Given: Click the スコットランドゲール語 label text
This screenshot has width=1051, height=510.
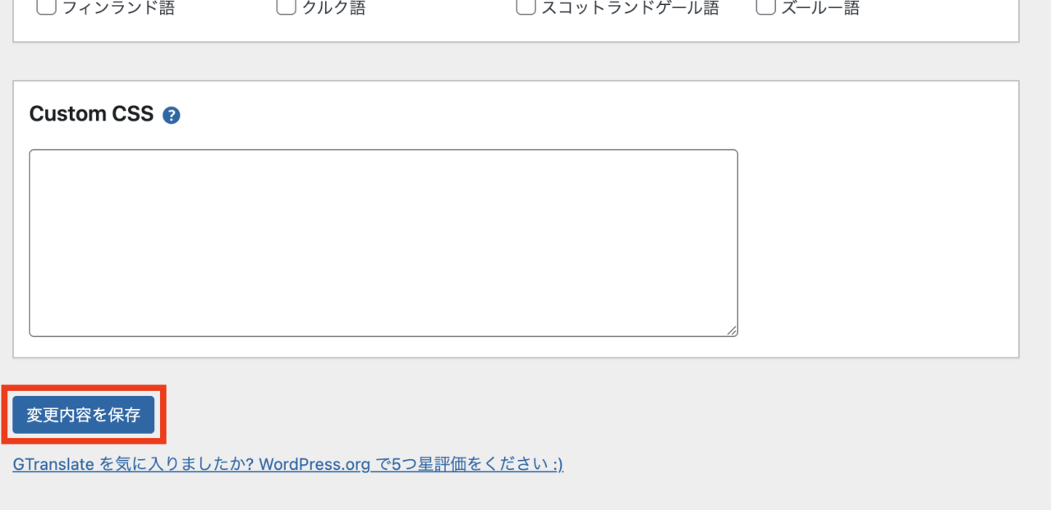Looking at the screenshot, I should pyautogui.click(x=630, y=8).
